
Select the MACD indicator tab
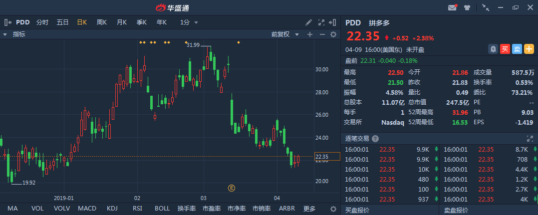click(87, 209)
